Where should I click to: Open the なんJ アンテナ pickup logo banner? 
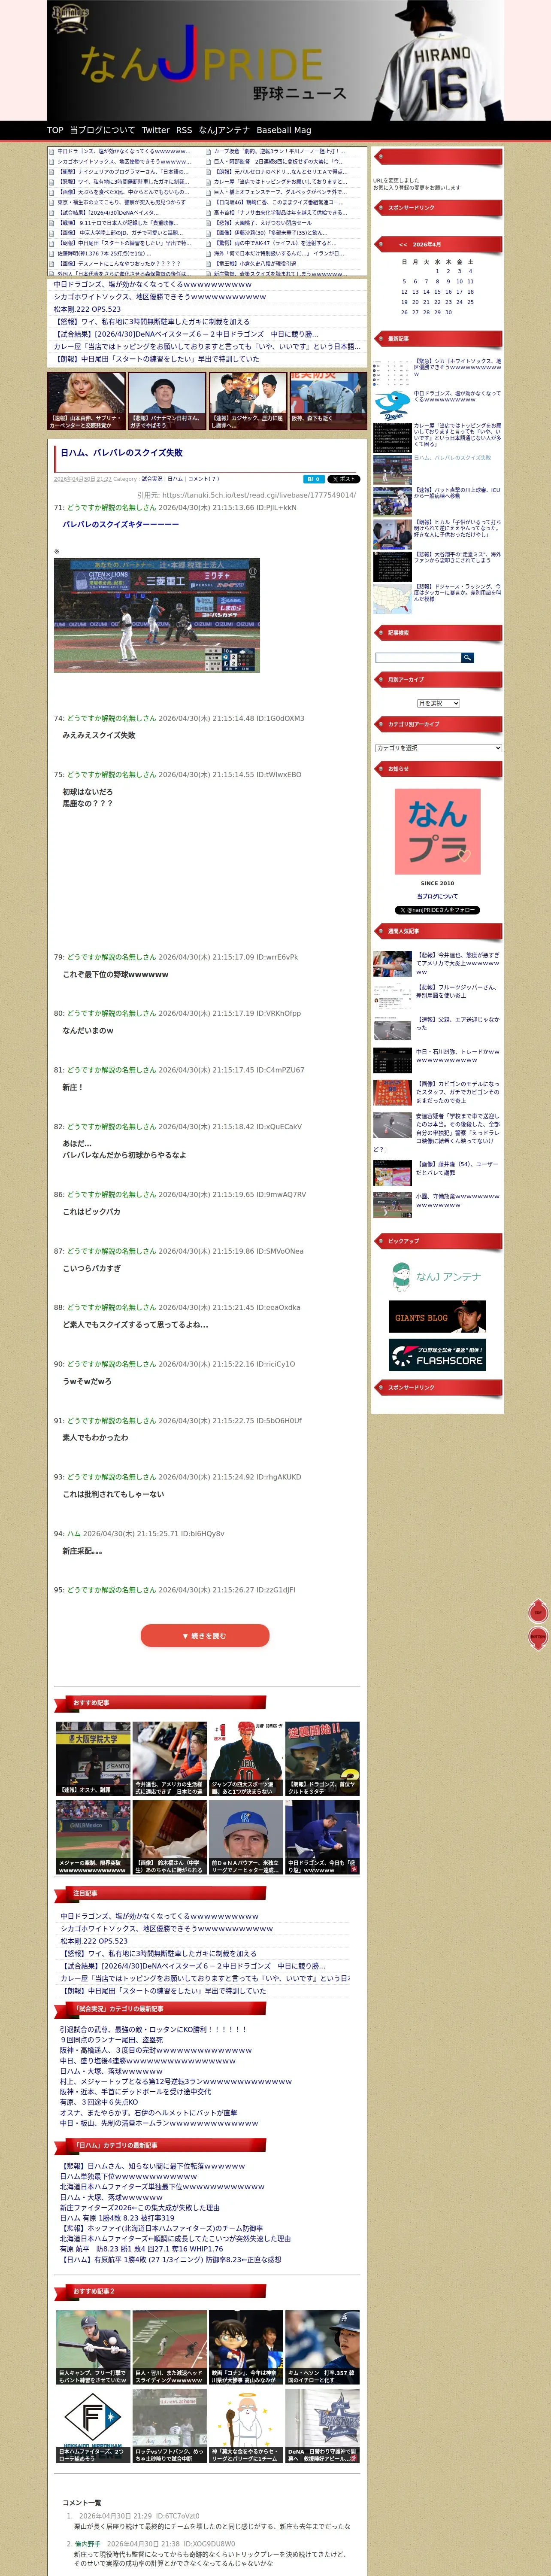tap(436, 1277)
